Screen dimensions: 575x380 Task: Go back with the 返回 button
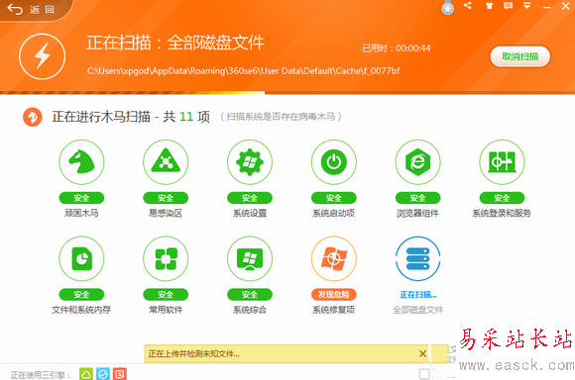pos(31,10)
